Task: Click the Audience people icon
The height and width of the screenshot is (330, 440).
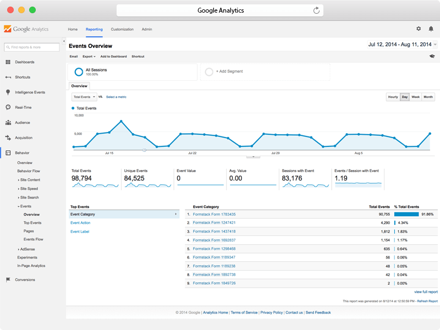Action: (8, 123)
